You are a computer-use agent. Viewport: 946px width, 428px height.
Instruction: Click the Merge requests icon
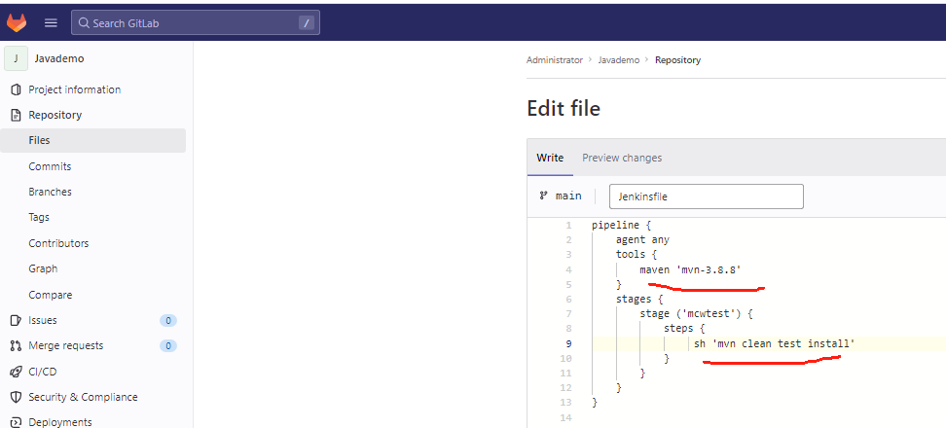click(17, 346)
